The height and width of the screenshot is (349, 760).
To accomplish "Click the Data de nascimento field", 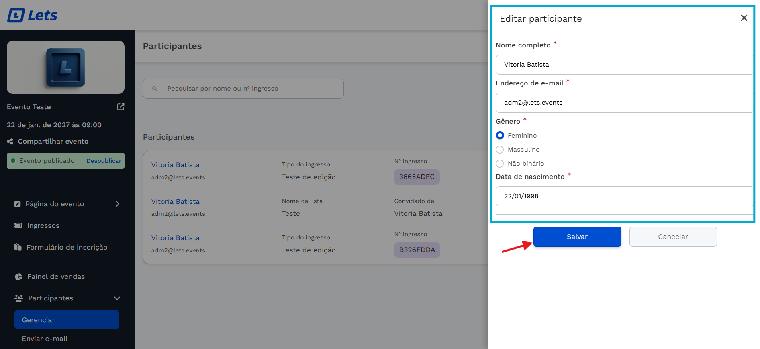I will (x=624, y=196).
